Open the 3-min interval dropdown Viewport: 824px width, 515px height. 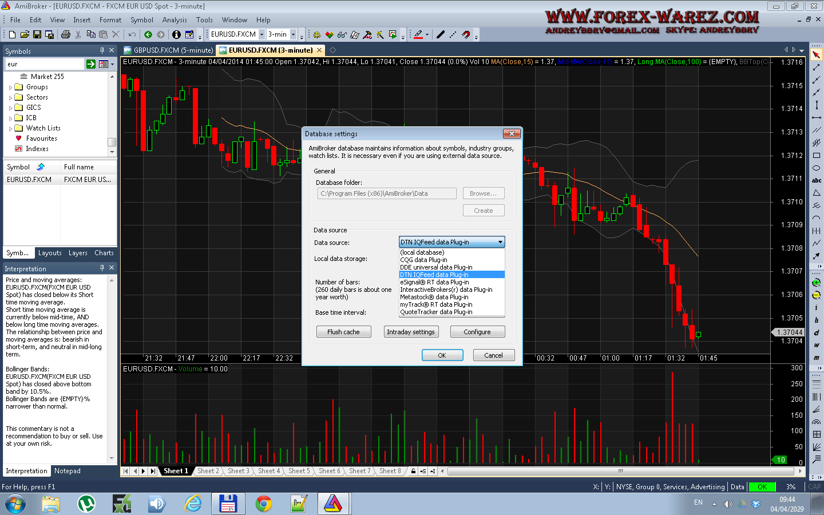tap(293, 34)
